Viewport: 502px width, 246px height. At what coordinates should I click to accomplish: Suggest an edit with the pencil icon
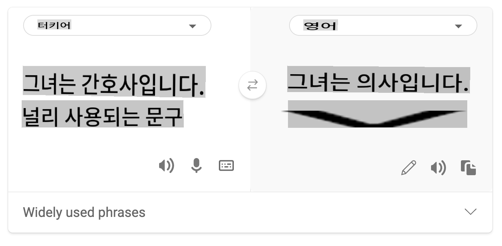[408, 168]
